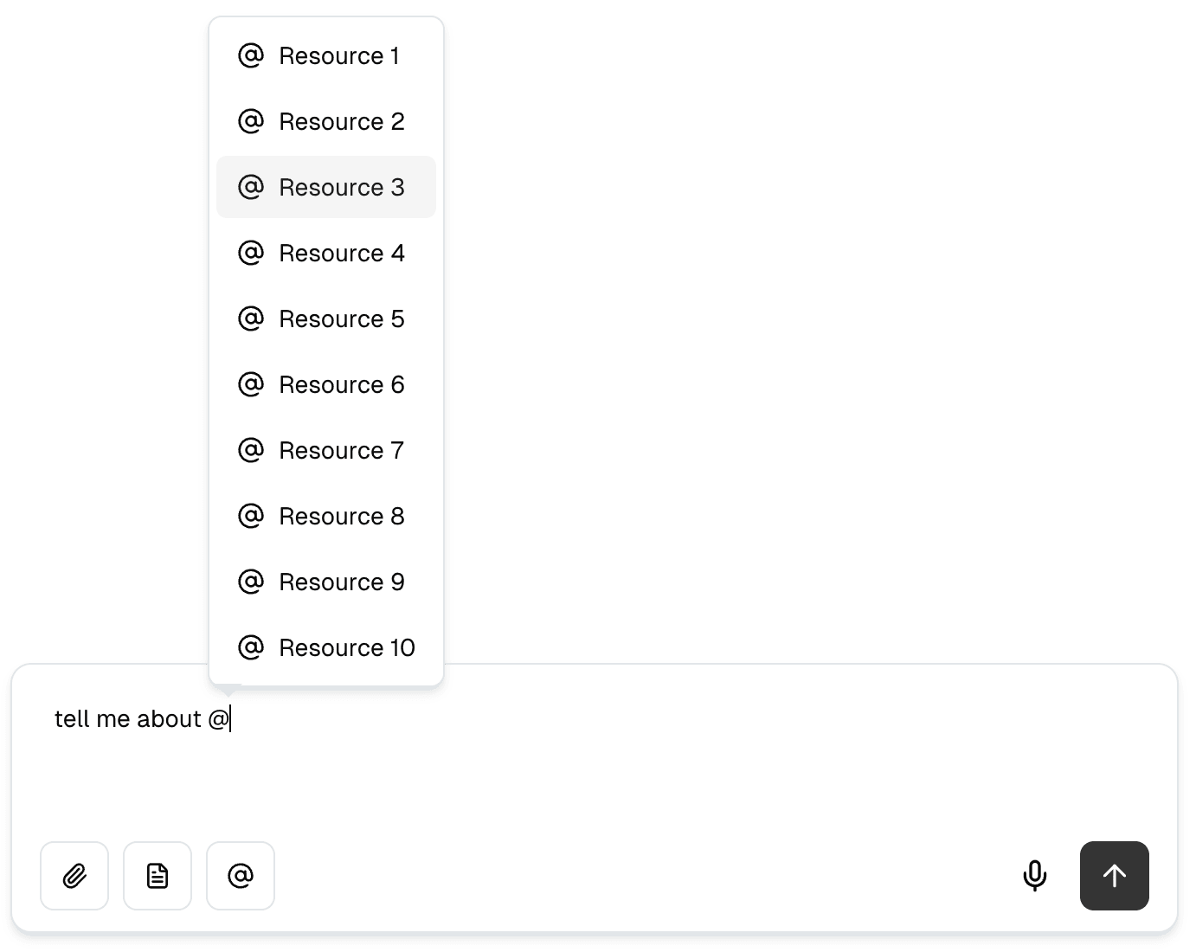Click the upward arrow send button
This screenshot has height=952, width=1196.
1115,876
